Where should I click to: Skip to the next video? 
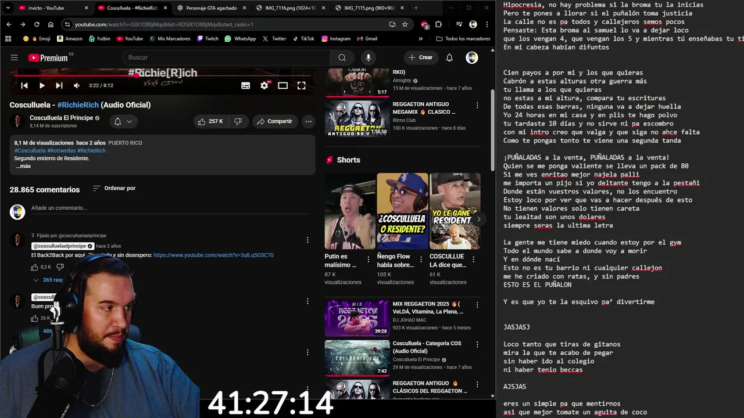point(59,85)
